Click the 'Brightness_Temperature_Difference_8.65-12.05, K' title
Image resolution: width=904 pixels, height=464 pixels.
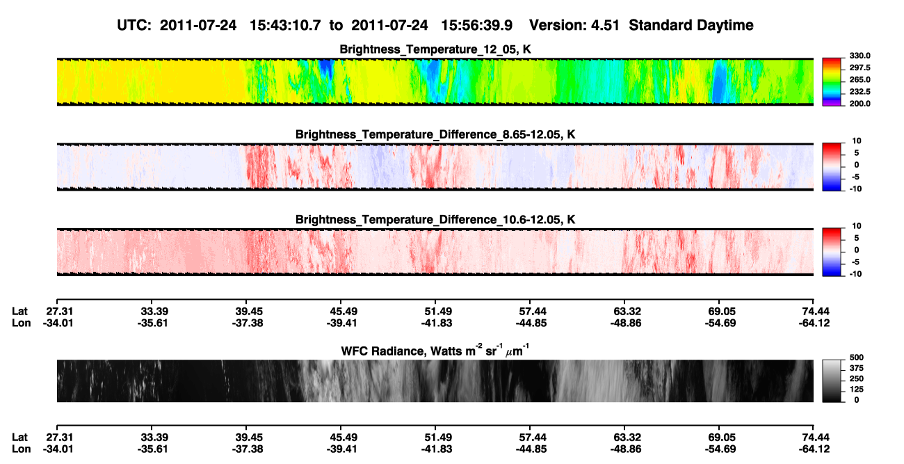435,134
